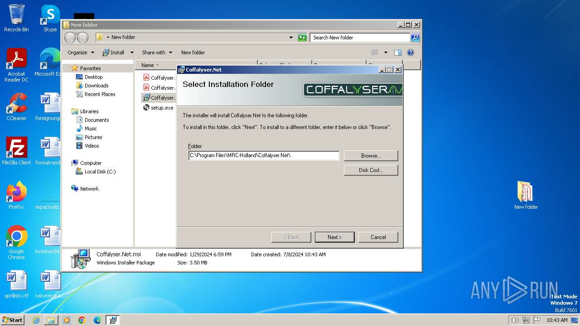Viewport: 580px width, 326px height.
Task: Open Internet Explorer from taskbar
Action: pos(36,320)
